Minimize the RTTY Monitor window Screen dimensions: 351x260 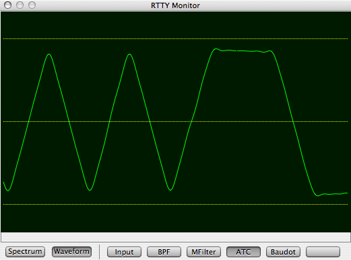(20, 5)
